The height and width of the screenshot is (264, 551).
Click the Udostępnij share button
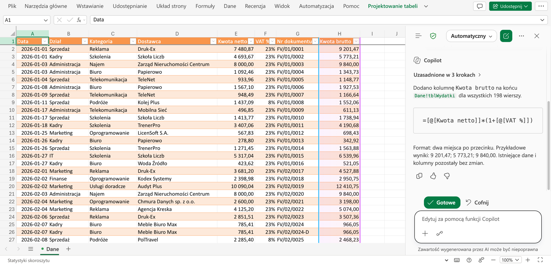tap(510, 6)
